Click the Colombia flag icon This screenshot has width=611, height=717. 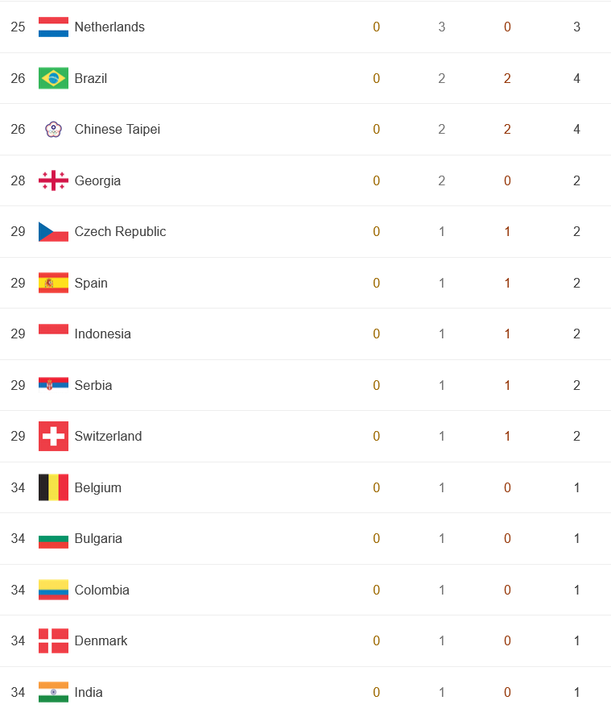[x=53, y=590]
